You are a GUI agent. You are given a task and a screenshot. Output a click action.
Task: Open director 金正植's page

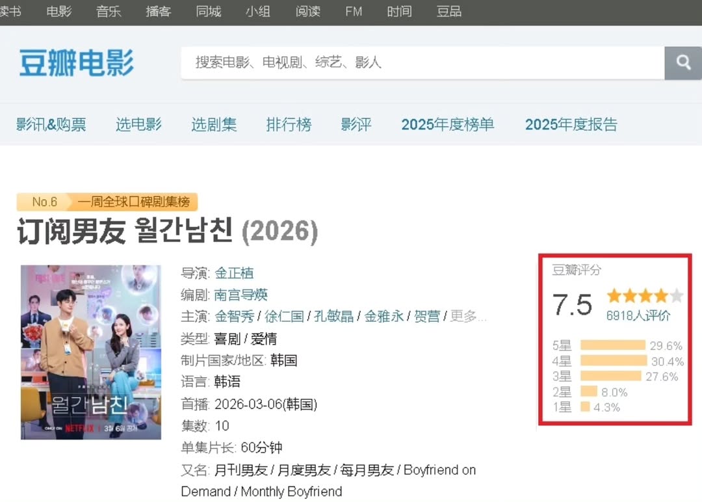pyautogui.click(x=234, y=273)
